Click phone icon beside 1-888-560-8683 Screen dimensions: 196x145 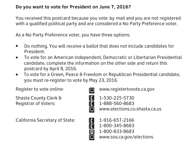click(92, 104)
